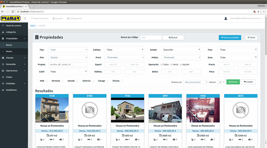The height and width of the screenshot is (148, 267).
Task: Open the Mostrar count dropdown
Action: pyautogui.click(x=221, y=82)
